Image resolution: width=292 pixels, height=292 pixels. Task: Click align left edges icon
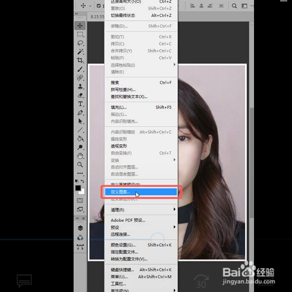(x=192, y=6)
